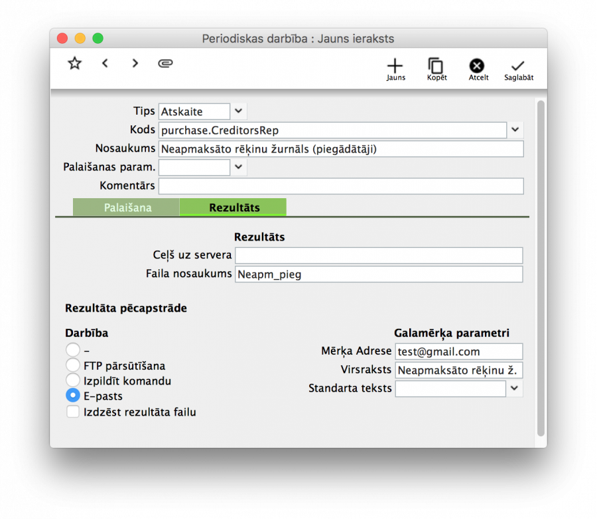
Task: Go to next record with right arrow
Action: (x=135, y=63)
